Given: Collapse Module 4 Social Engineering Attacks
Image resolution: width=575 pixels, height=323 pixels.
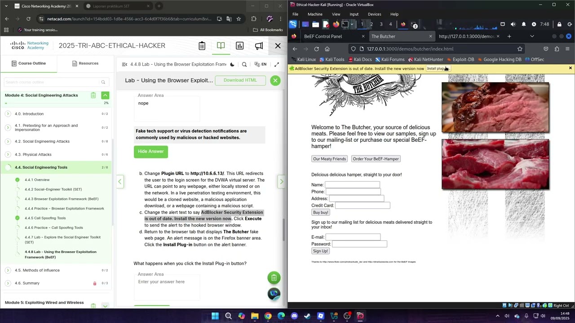Looking at the screenshot, I should [105, 95].
